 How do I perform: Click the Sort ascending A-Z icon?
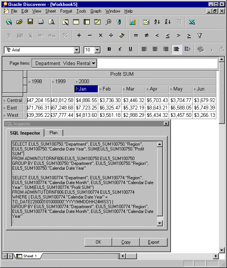pos(157,22)
